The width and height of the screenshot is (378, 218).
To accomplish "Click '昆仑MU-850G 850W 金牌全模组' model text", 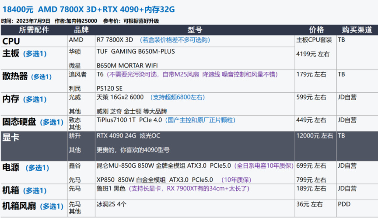I will click(141, 165).
